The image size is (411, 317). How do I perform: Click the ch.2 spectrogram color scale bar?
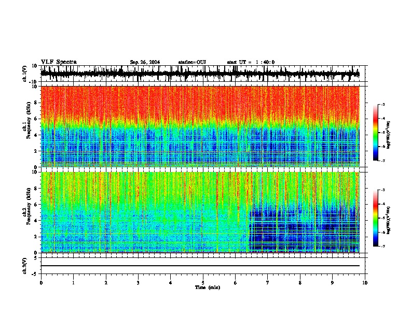pos(375,218)
